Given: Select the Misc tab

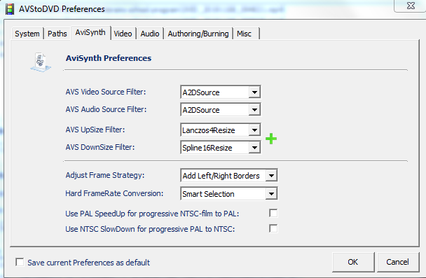Looking at the screenshot, I should [x=246, y=34].
